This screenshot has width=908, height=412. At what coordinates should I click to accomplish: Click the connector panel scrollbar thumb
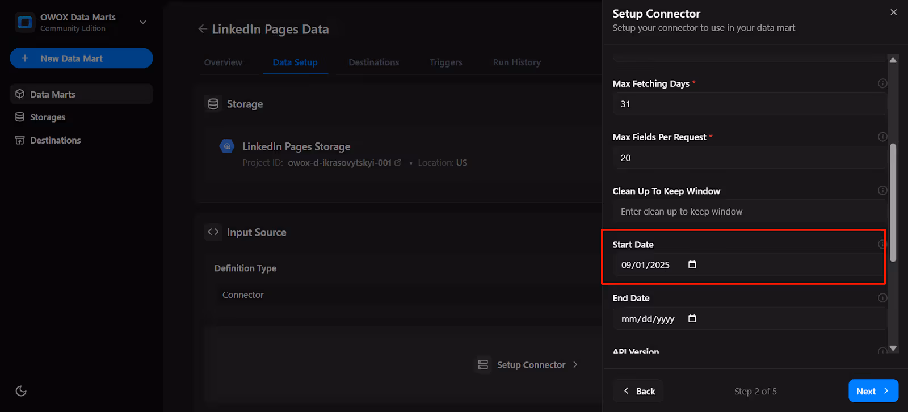pos(893,203)
